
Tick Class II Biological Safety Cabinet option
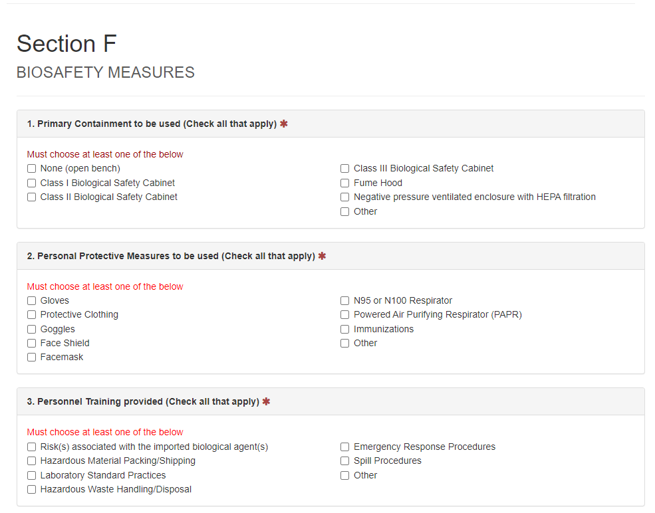tap(31, 197)
